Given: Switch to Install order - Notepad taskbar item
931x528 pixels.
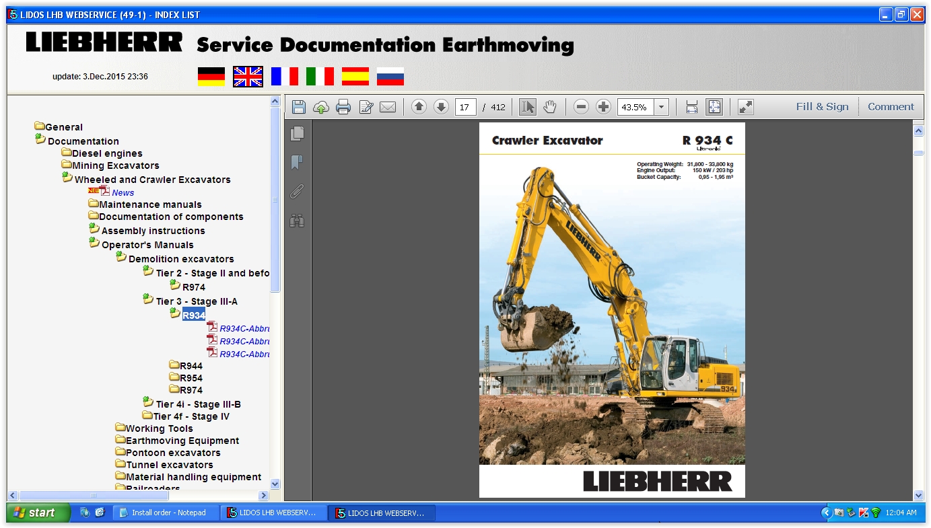Looking at the screenshot, I should pyautogui.click(x=167, y=513).
